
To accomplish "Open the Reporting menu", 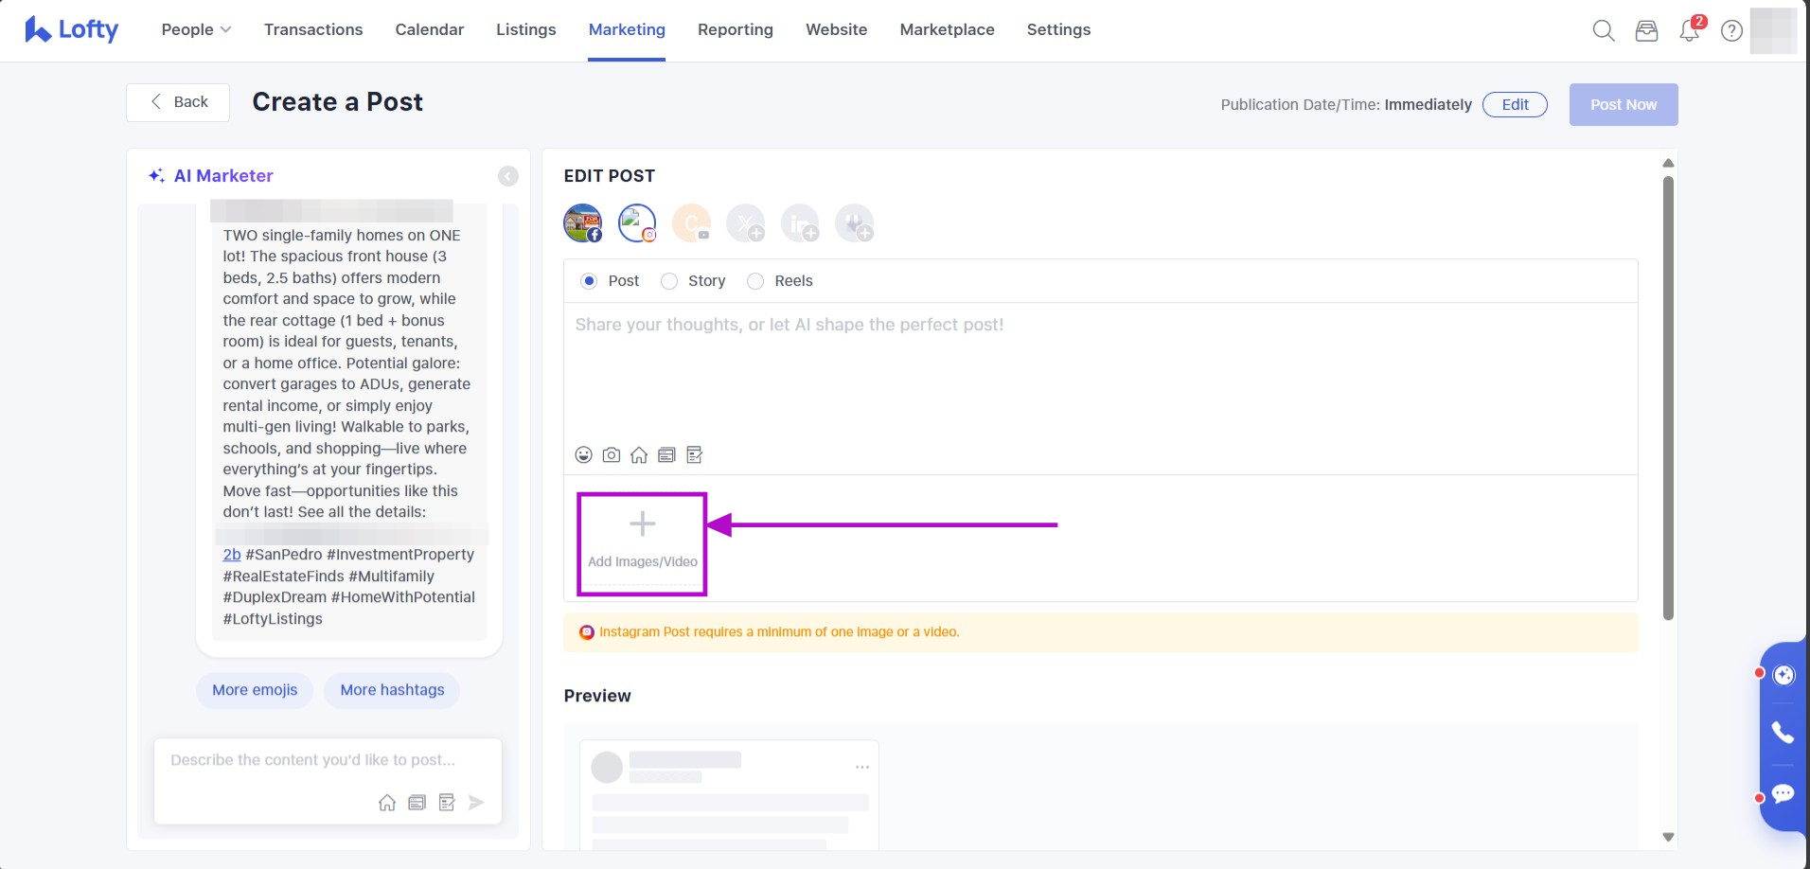I will 735,29.
